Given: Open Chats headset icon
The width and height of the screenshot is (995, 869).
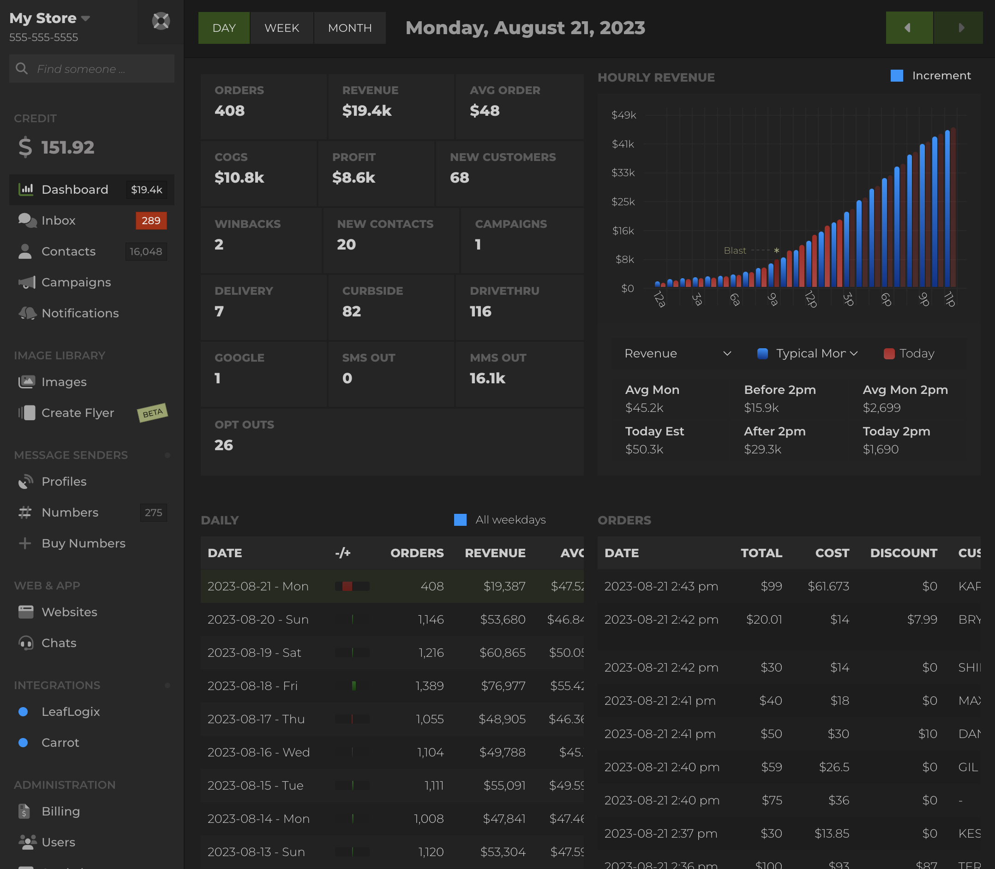Looking at the screenshot, I should click(25, 643).
